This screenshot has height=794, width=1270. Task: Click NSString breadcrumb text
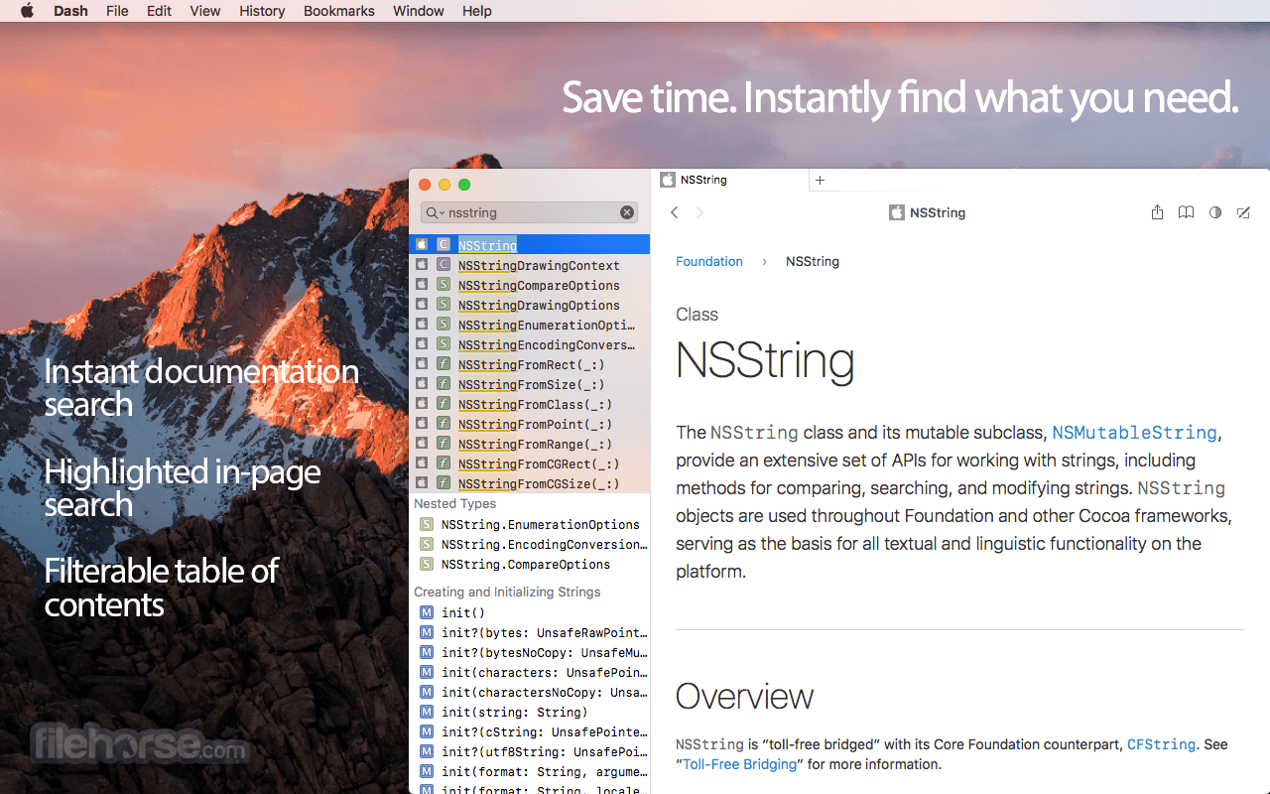click(813, 261)
